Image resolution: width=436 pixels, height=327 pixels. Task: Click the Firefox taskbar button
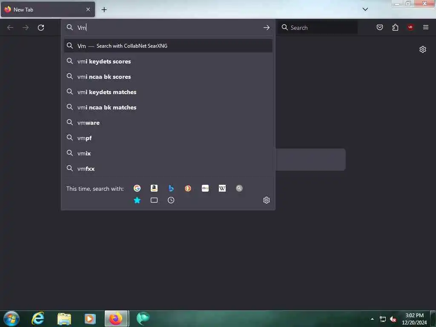(116, 318)
